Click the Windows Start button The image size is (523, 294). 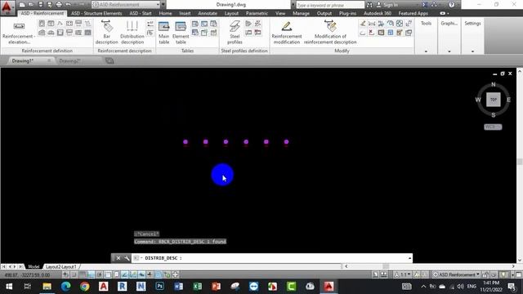(9, 287)
